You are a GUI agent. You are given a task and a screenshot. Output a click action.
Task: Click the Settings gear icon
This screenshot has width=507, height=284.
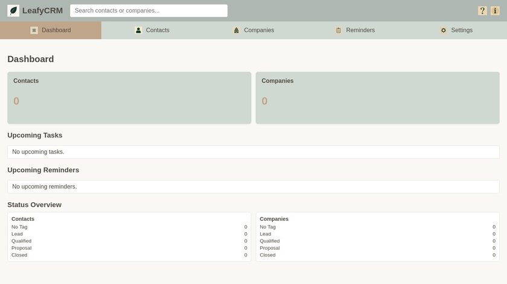(x=444, y=30)
